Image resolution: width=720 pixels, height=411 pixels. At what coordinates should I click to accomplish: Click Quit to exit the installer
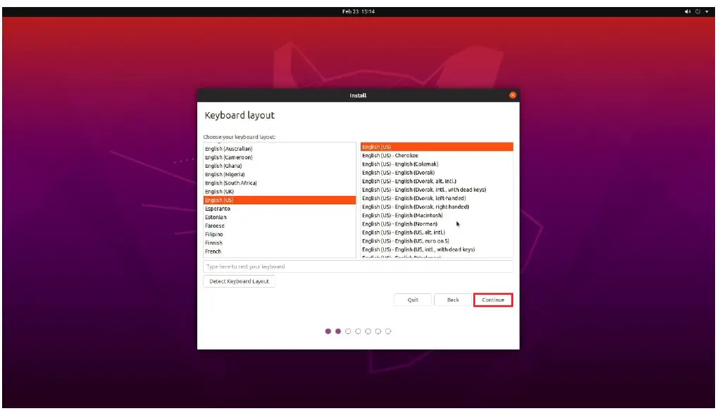point(412,299)
